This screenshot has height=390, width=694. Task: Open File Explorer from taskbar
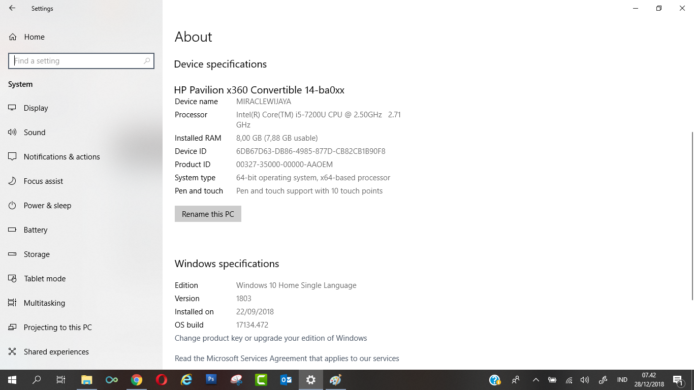87,380
